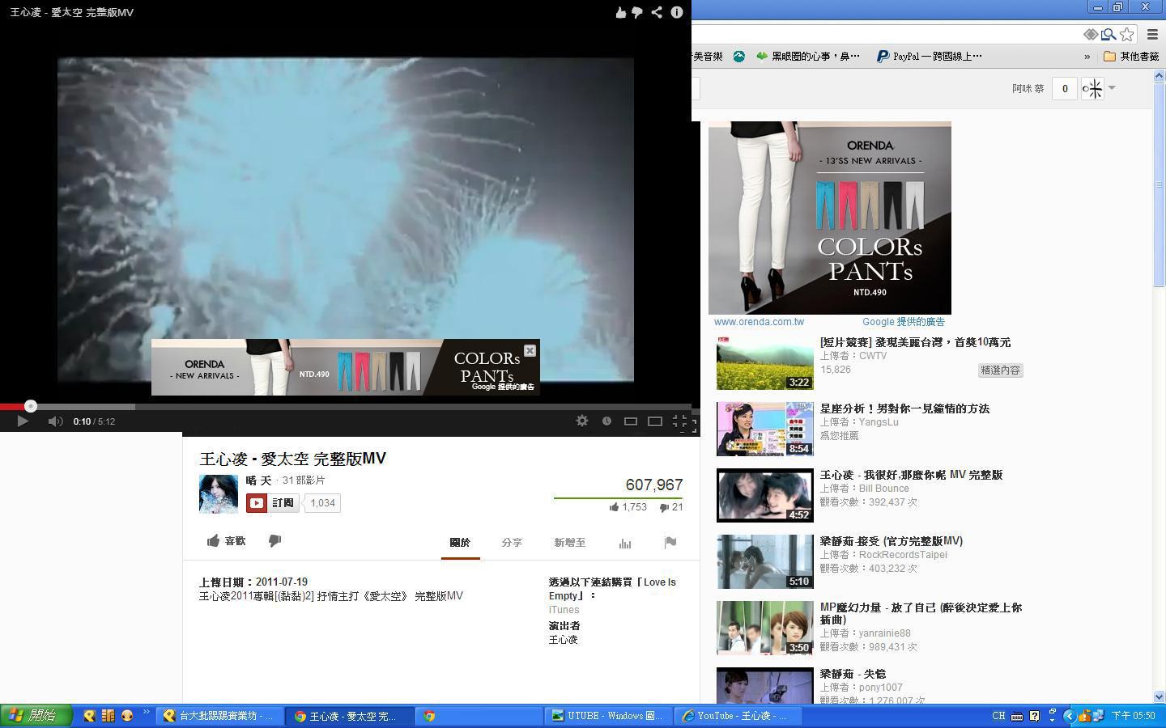This screenshot has width=1166, height=728.
Task: Click Google 提供的廣告 link
Action: (903, 322)
